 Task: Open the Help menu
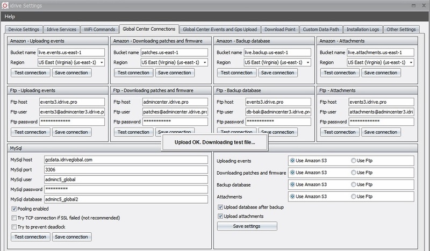pos(11,17)
